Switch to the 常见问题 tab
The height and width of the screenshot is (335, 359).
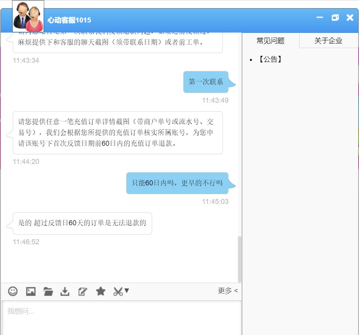coord(271,40)
